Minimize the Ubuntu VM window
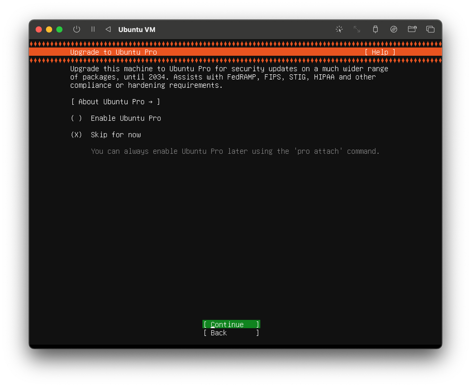 coord(49,29)
